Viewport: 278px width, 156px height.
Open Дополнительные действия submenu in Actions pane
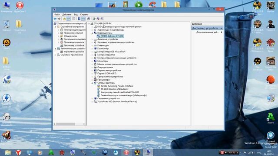click(208, 32)
